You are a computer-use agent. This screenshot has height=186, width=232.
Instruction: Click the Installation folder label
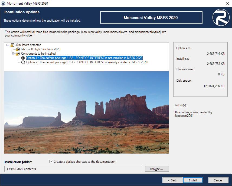click(x=18, y=162)
